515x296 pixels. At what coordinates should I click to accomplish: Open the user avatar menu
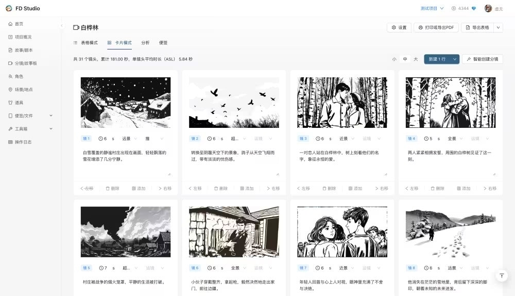pos(488,9)
